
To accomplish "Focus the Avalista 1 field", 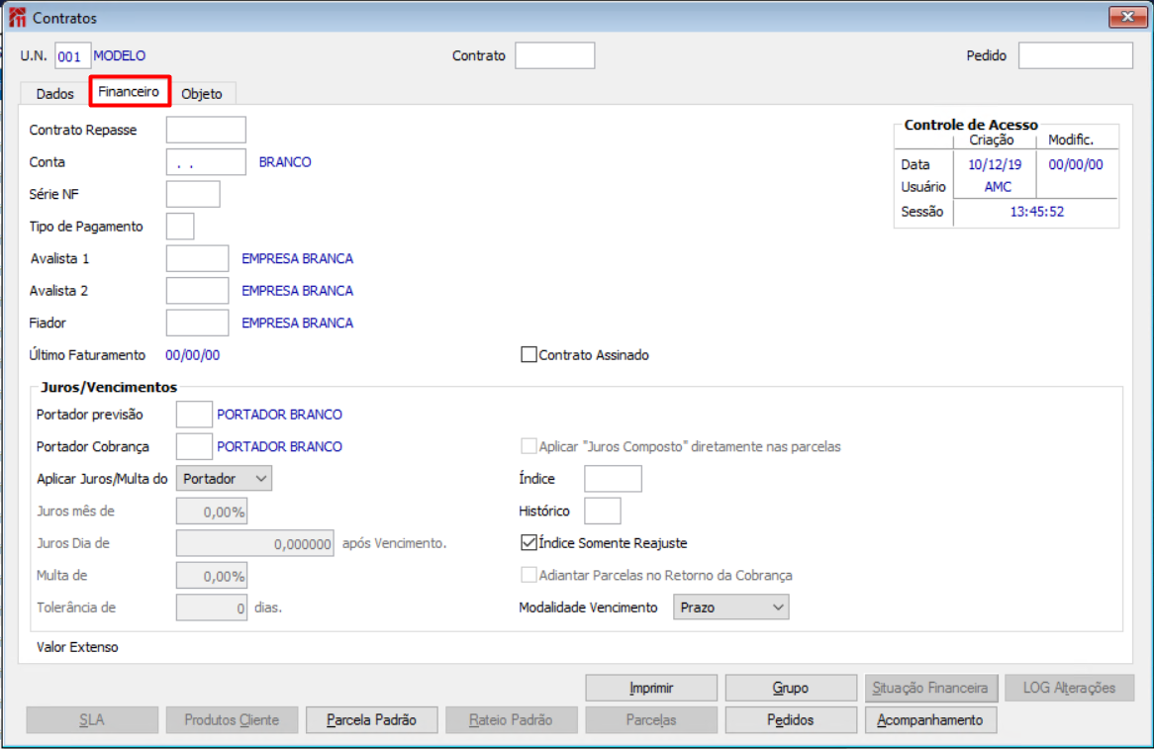I will (197, 258).
